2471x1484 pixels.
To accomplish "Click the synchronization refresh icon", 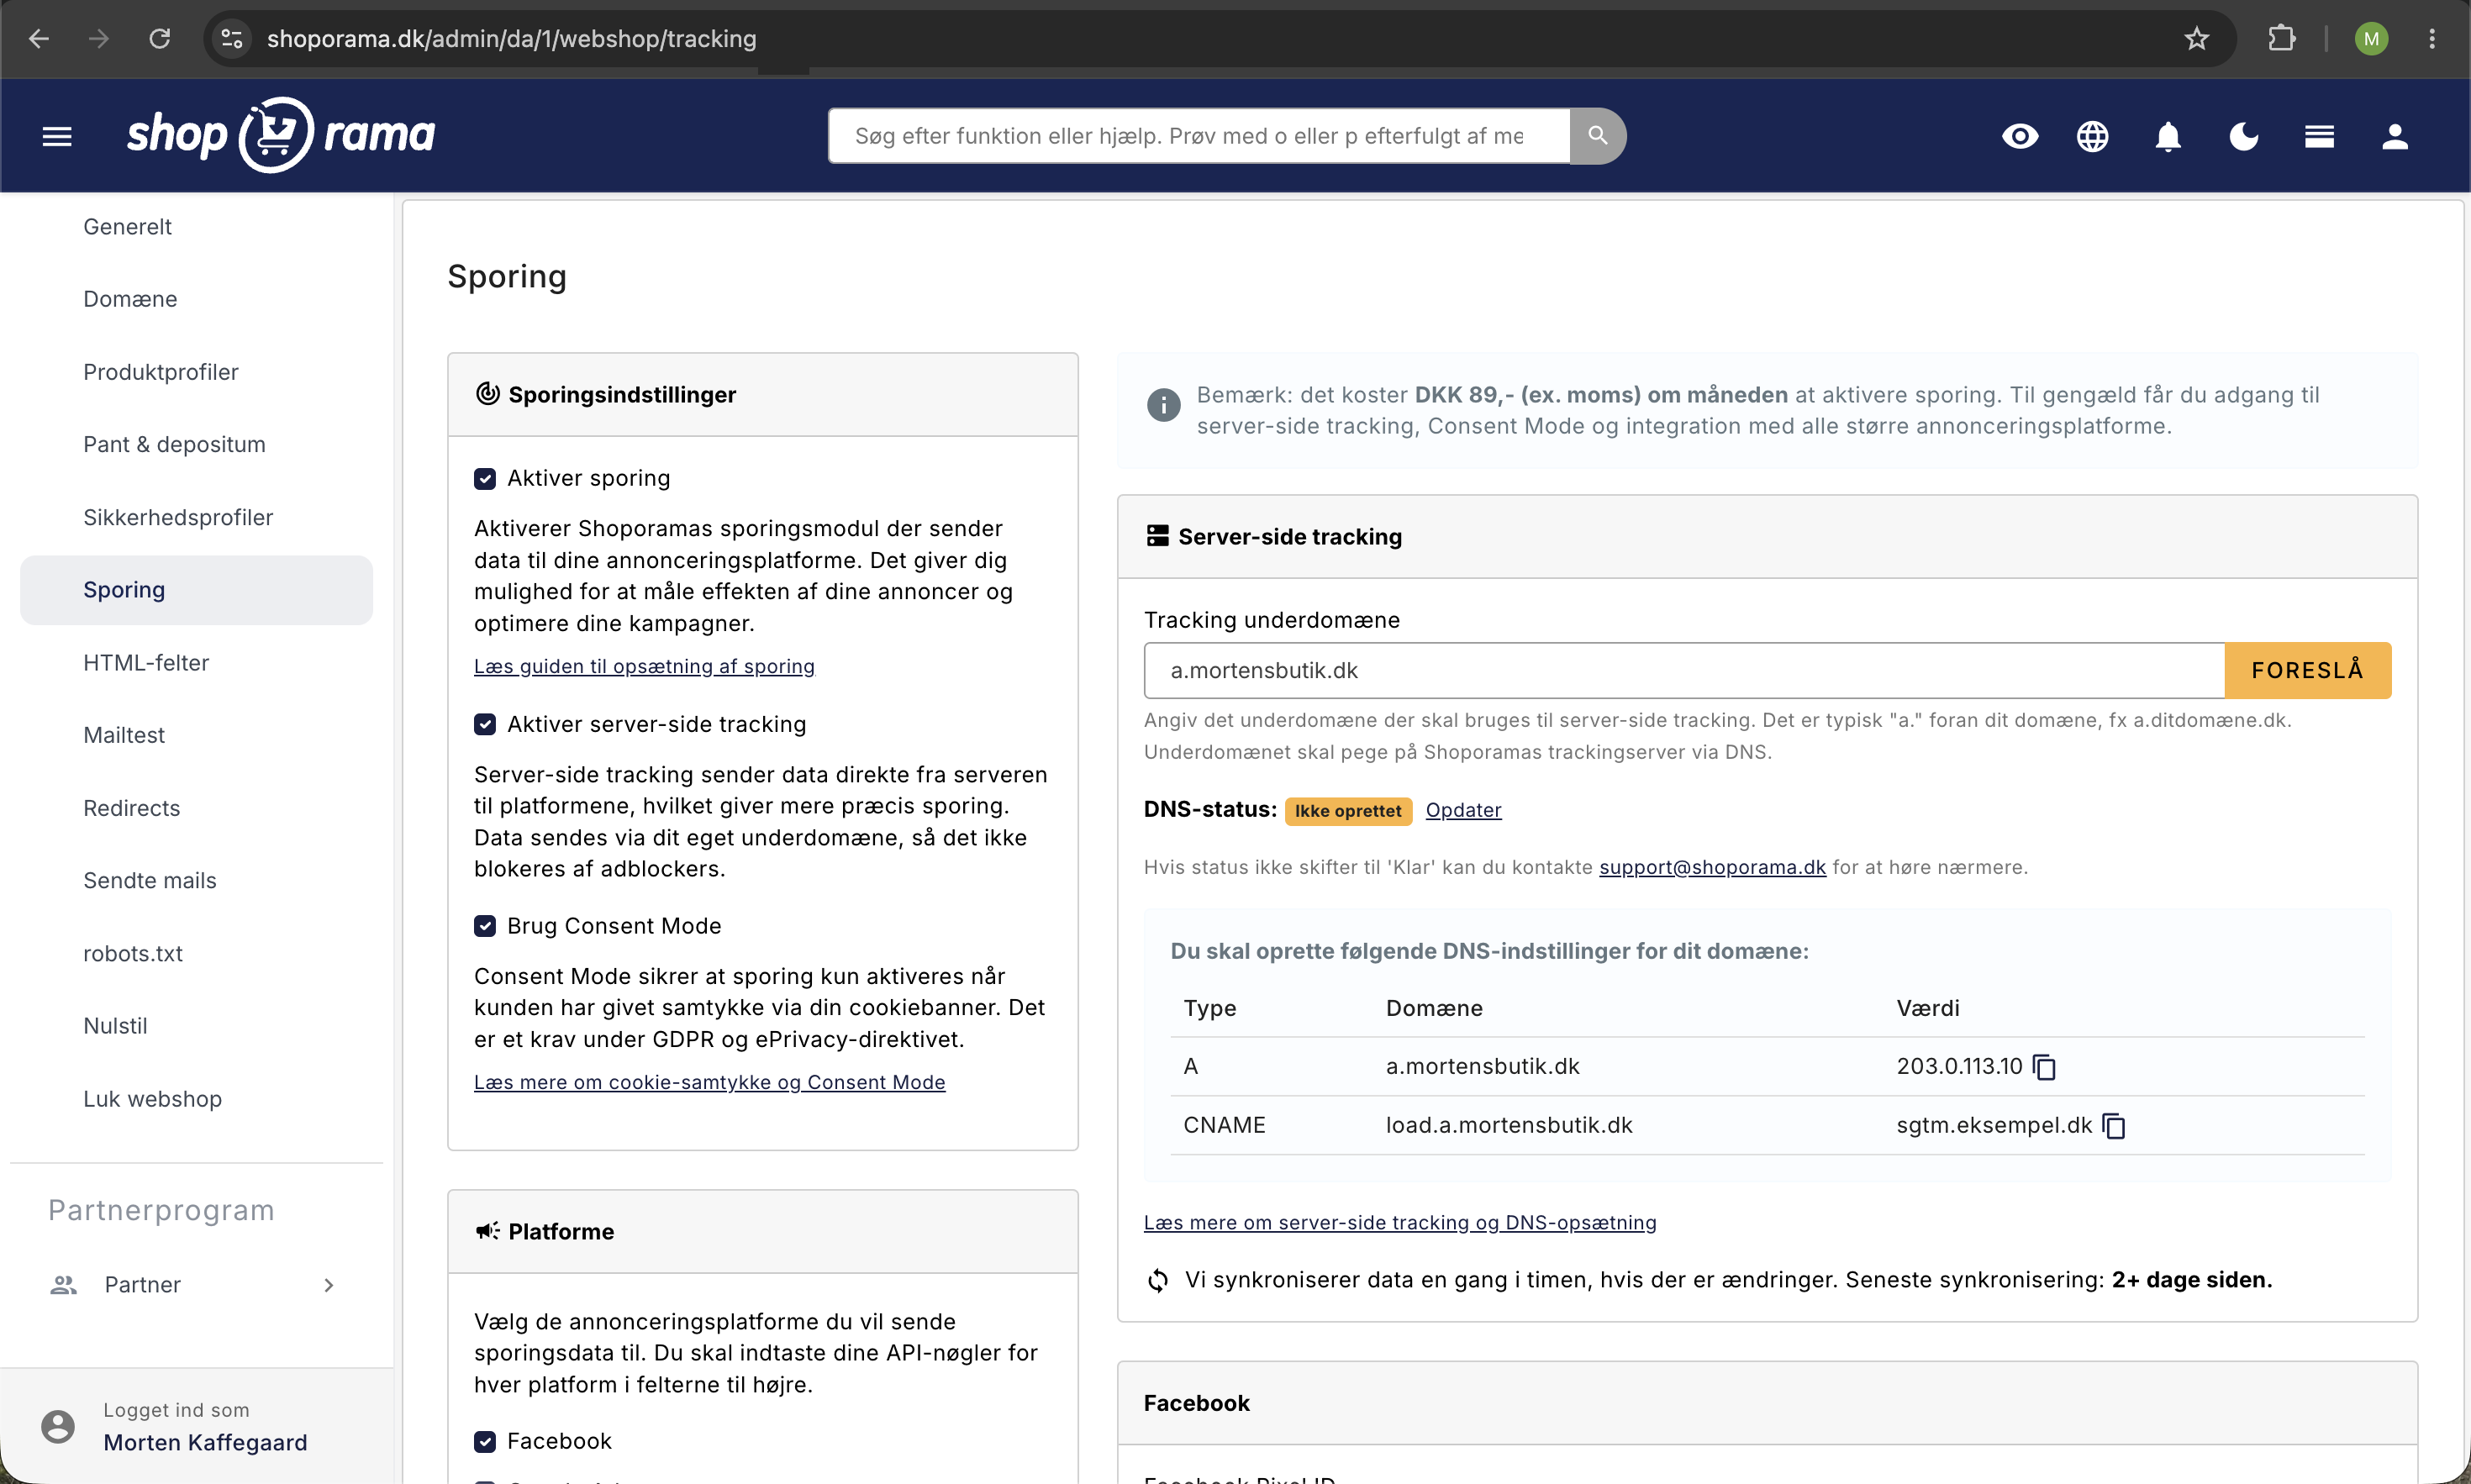I will [x=1157, y=1280].
